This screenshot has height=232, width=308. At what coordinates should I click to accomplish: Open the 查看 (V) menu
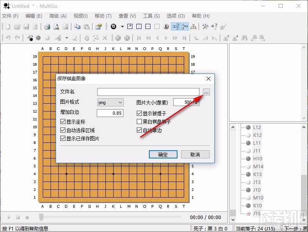(127, 16)
